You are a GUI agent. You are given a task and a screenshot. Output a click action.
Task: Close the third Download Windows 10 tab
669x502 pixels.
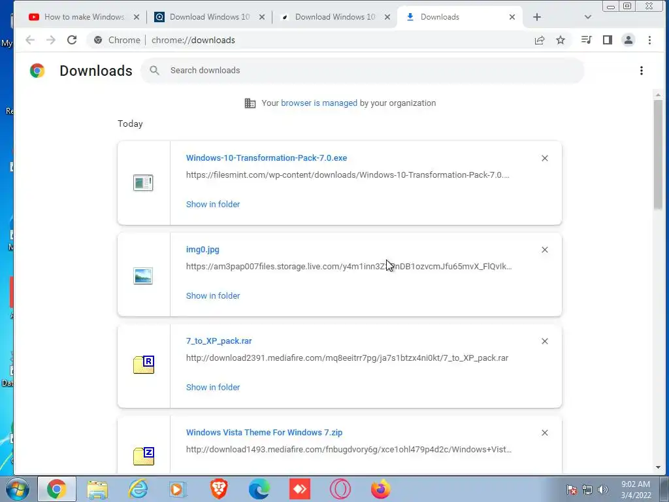click(x=387, y=17)
